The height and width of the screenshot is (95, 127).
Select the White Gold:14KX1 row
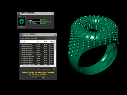(37, 62)
